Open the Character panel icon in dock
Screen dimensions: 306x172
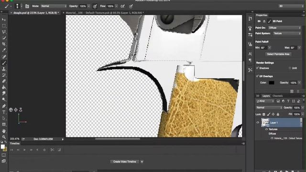(x=250, y=54)
